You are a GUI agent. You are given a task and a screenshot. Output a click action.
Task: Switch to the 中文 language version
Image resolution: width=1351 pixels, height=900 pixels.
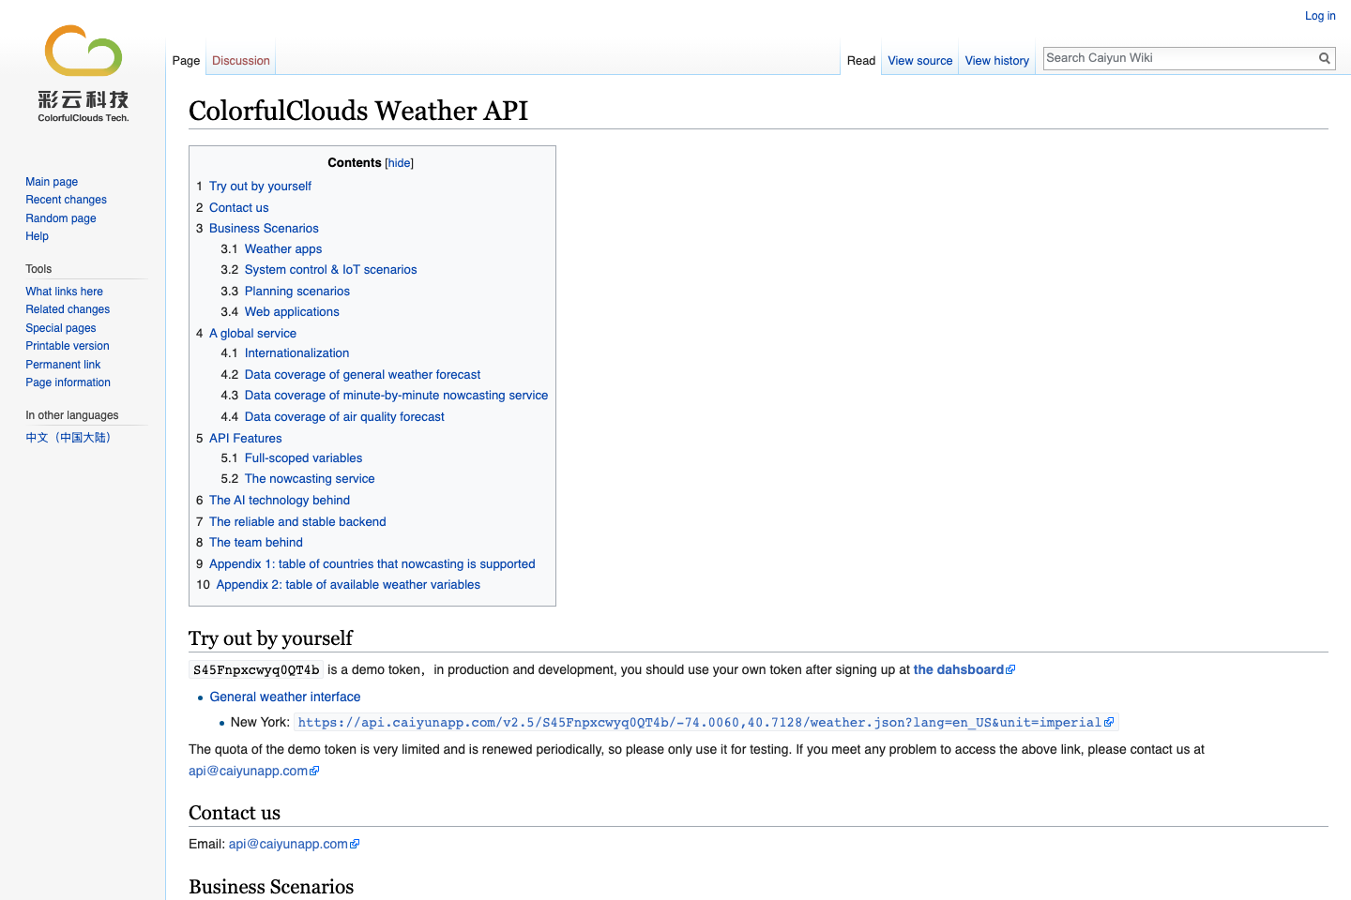(68, 437)
